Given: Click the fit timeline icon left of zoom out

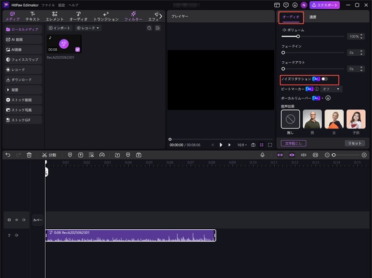Looking at the screenshot, I should pos(315,155).
